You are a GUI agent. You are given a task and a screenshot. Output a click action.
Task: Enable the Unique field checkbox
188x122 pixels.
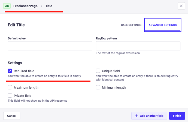coord(98,71)
